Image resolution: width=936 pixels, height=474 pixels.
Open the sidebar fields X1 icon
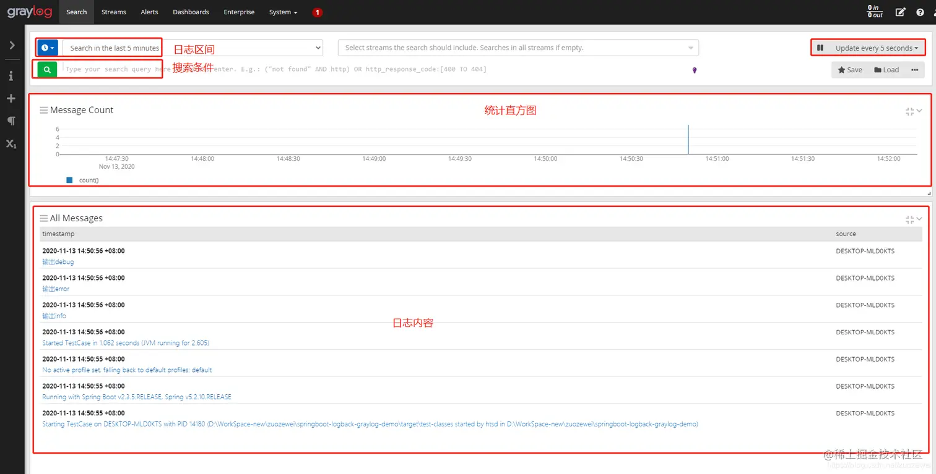coord(11,144)
